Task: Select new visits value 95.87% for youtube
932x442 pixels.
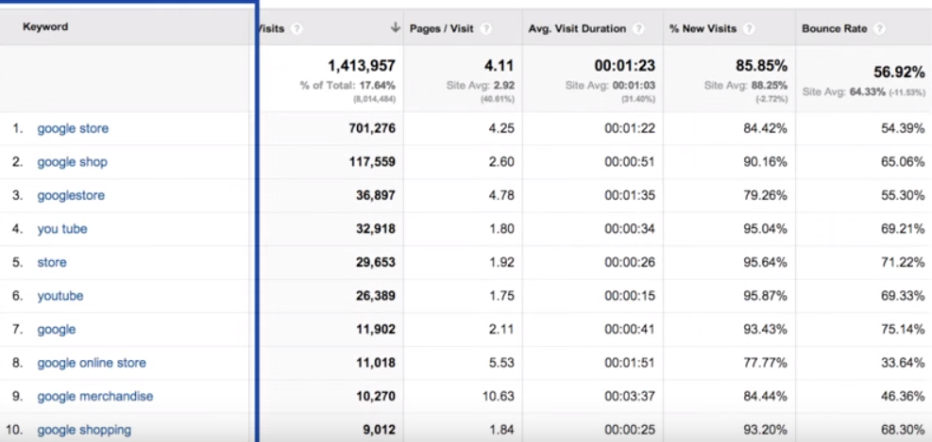Action: click(x=765, y=296)
